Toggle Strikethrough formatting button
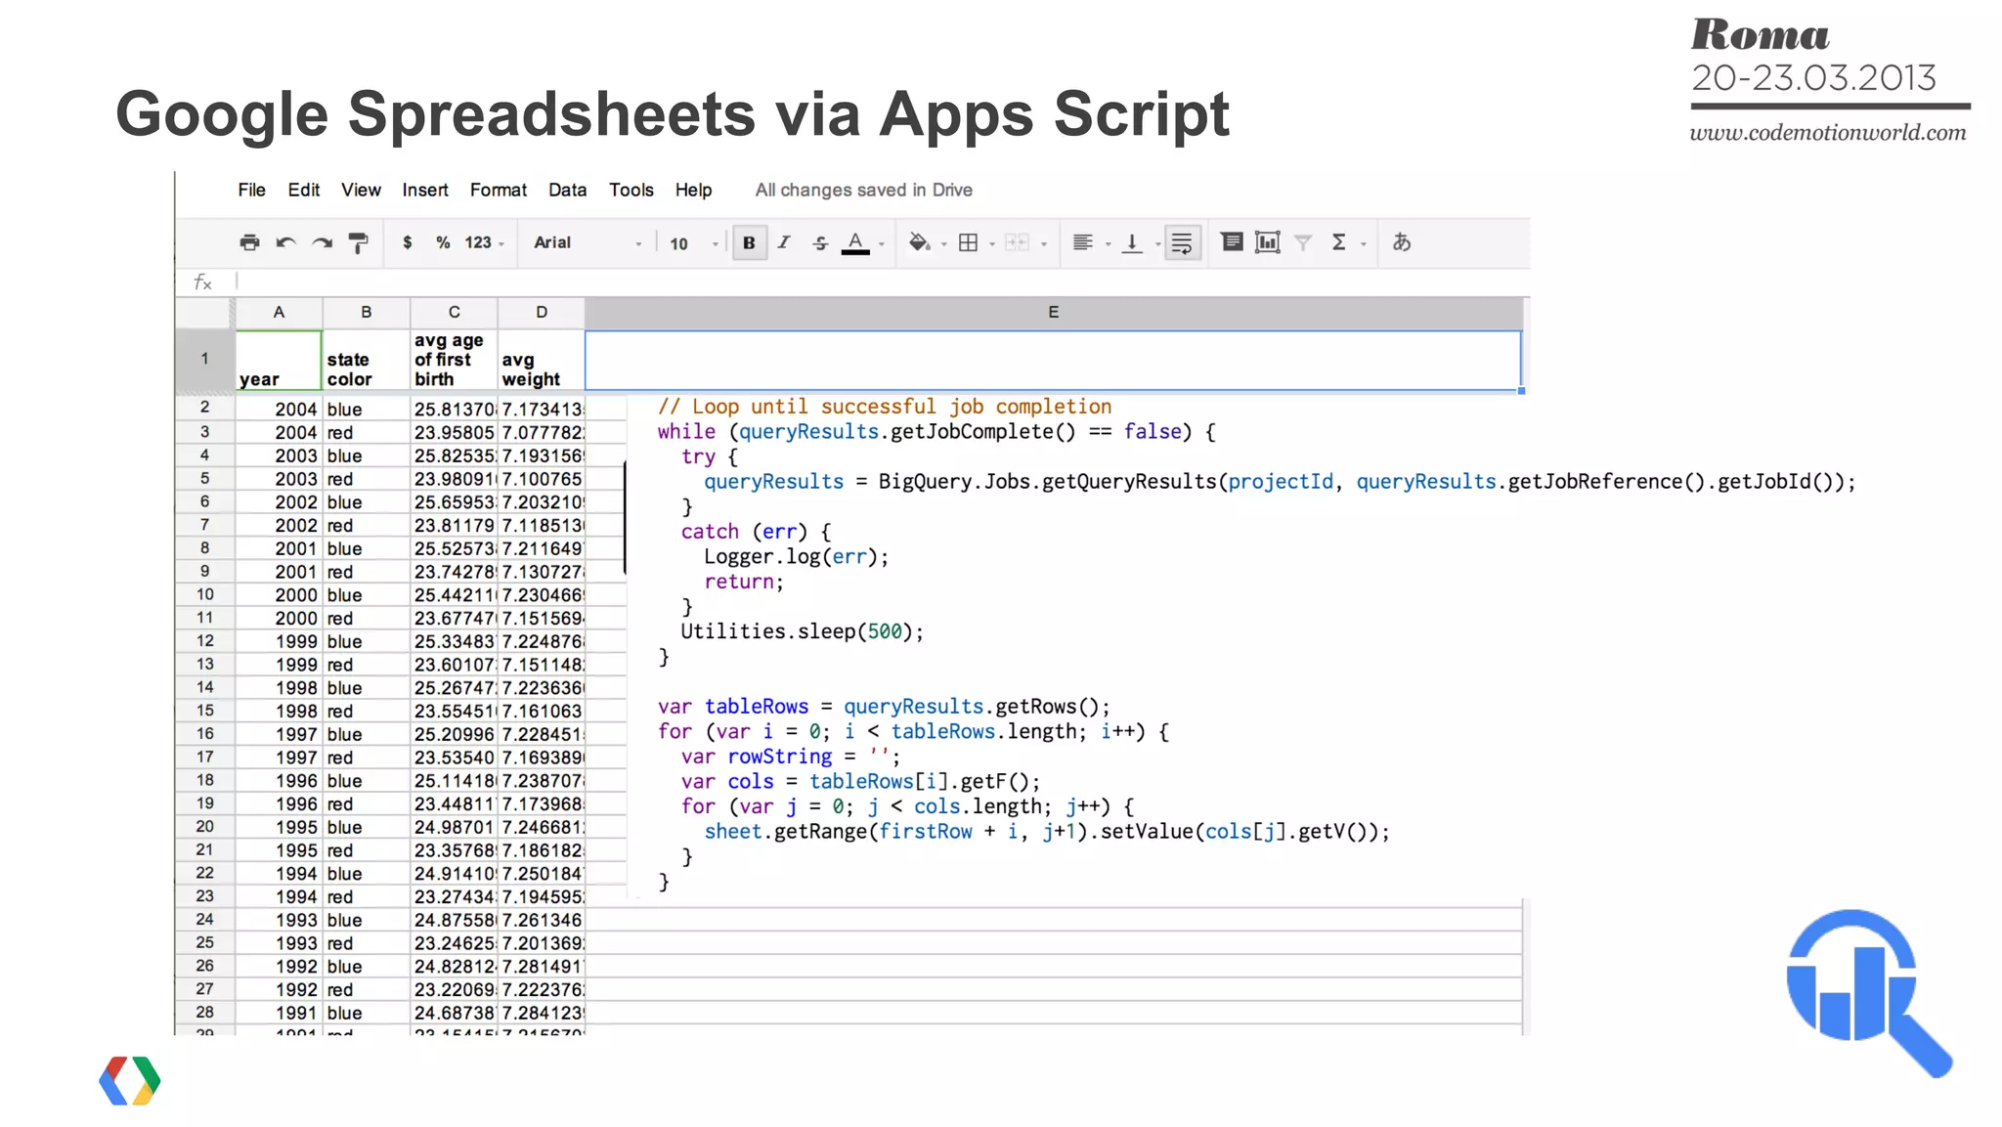This screenshot has width=2002, height=1127. pos(820,242)
